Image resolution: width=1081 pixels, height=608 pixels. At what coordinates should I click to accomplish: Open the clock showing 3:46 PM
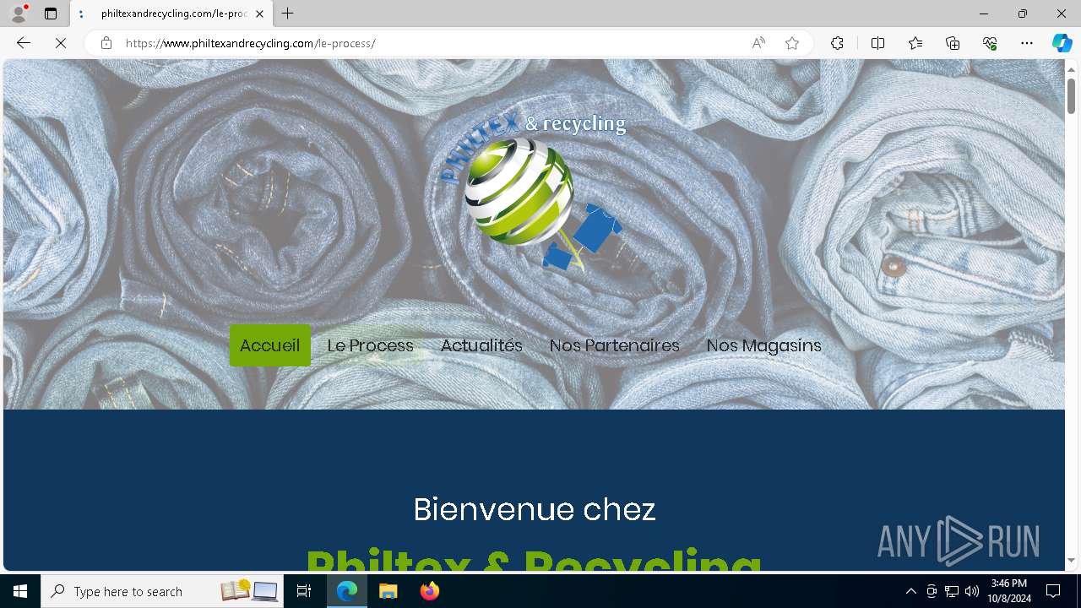coord(1008,591)
